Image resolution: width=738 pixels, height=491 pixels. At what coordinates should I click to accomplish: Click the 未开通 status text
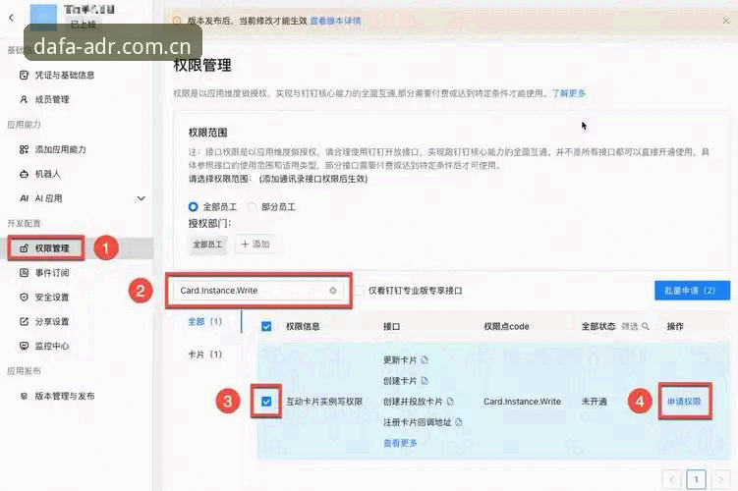tap(594, 402)
